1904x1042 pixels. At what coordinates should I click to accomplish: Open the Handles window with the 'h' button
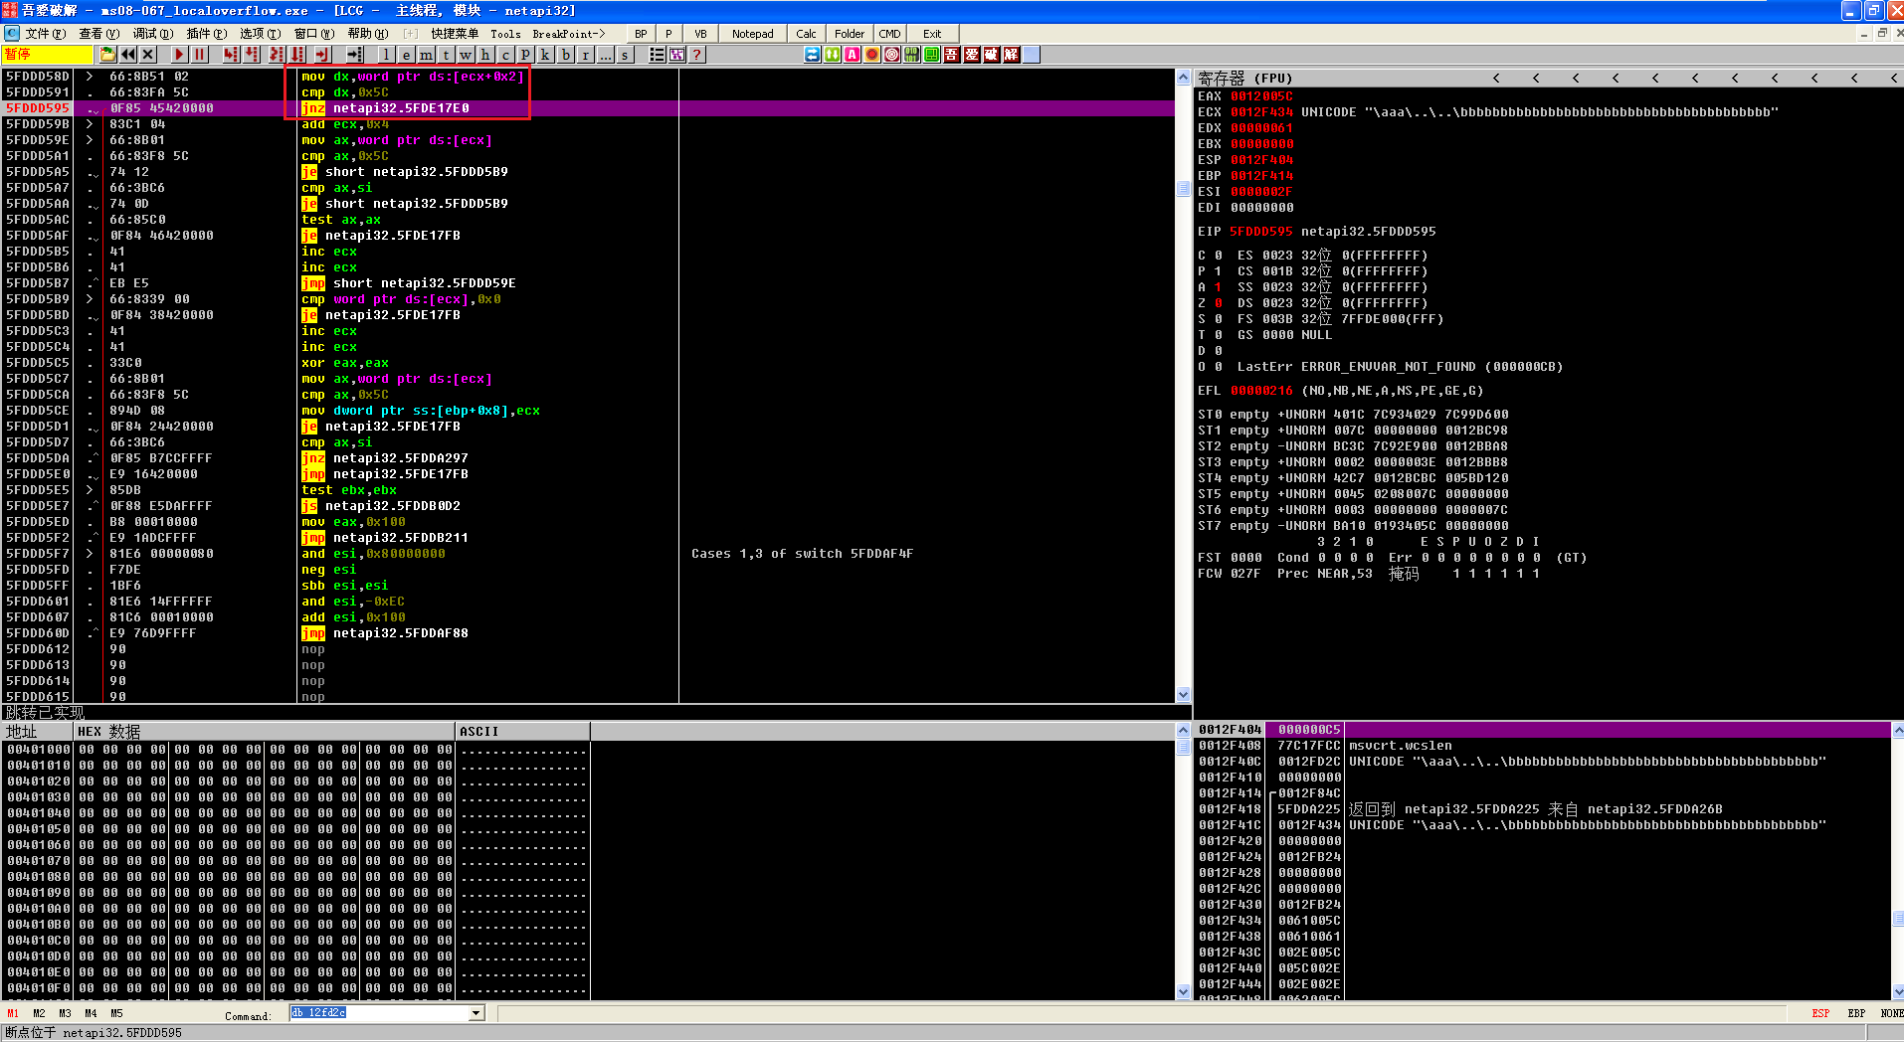tap(485, 55)
